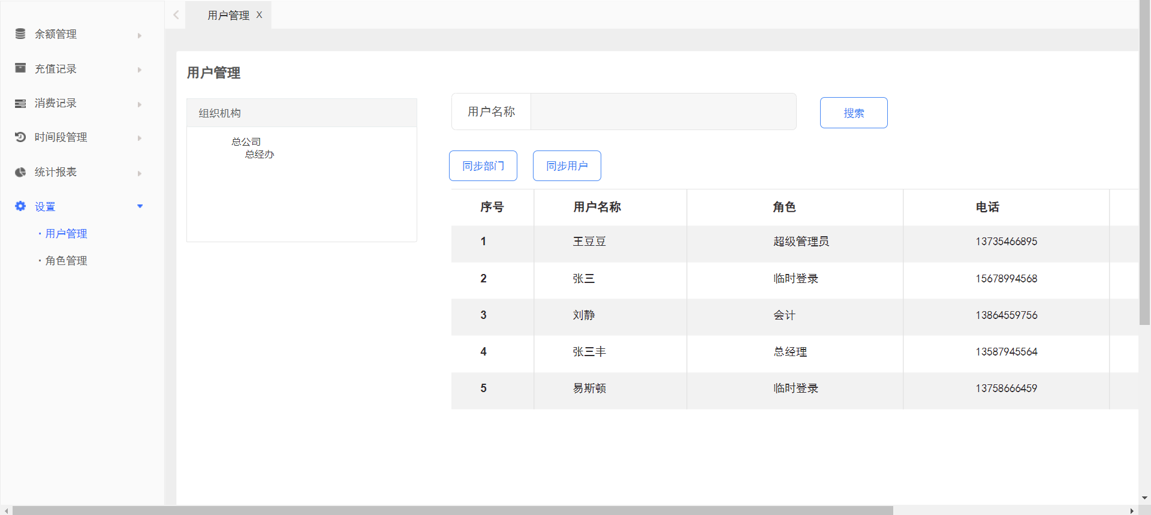This screenshot has width=1151, height=515.
Task: Click phone number 13735466895
Action: (1006, 241)
